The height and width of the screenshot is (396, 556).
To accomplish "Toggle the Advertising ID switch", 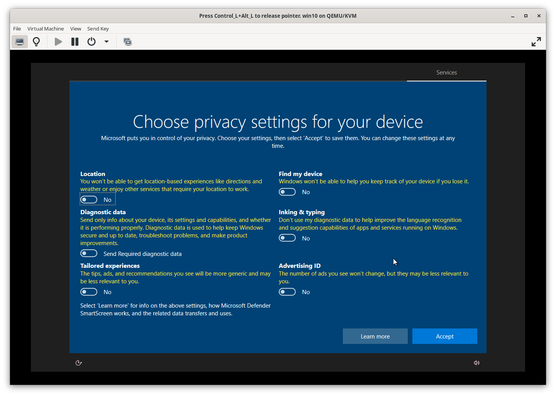I will 287,292.
